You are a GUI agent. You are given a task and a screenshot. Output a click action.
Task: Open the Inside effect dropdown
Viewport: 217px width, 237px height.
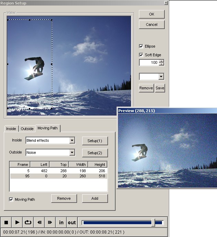pyautogui.click(x=72, y=140)
